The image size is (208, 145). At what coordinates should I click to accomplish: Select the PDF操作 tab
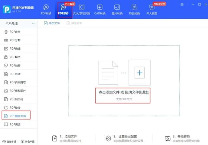(63, 9)
